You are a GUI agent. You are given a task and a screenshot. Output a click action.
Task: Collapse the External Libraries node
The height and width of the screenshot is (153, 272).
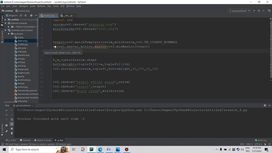(6, 23)
